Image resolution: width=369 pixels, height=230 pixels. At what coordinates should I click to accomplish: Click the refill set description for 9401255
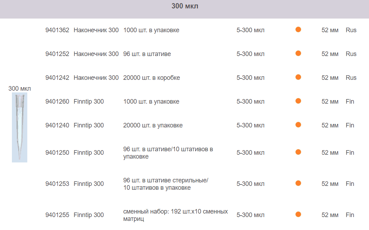[175, 215]
